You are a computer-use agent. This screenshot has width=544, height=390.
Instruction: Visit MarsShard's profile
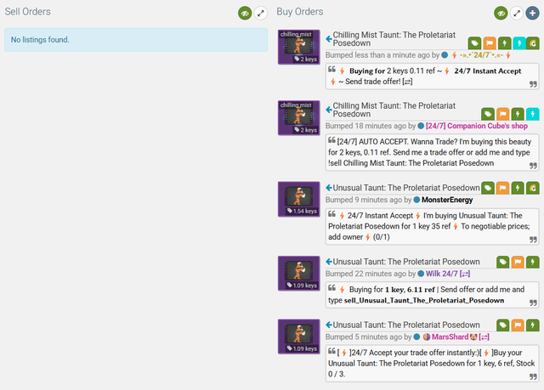tap(456, 337)
